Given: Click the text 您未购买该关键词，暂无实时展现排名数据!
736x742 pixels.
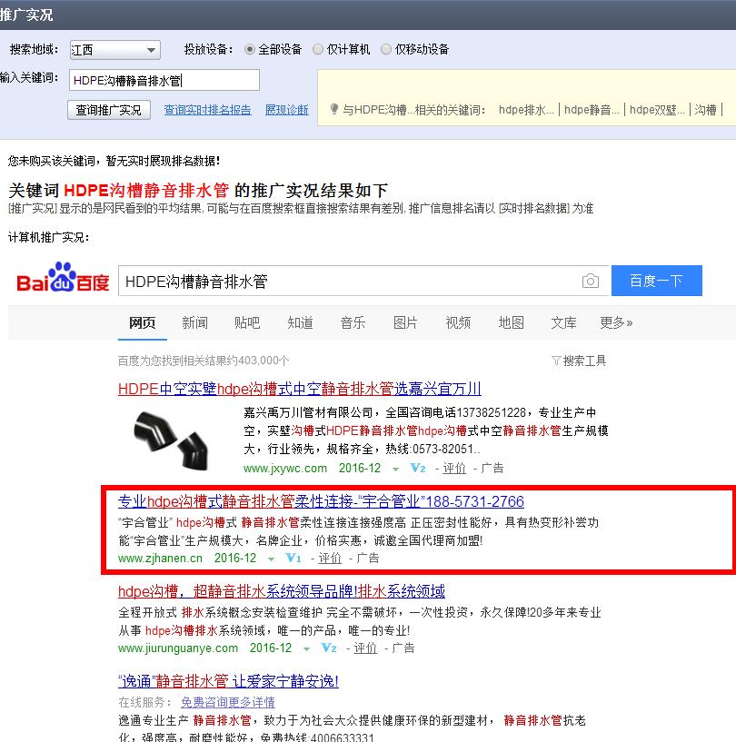Looking at the screenshot, I should [114, 161].
